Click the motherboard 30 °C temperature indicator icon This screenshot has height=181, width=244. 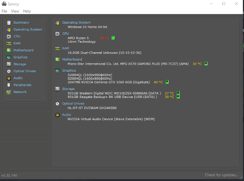(206, 63)
